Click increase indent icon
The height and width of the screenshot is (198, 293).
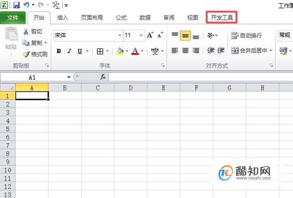[x=221, y=51]
